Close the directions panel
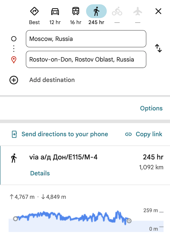Screen dimensions: 170x241 click(158, 11)
